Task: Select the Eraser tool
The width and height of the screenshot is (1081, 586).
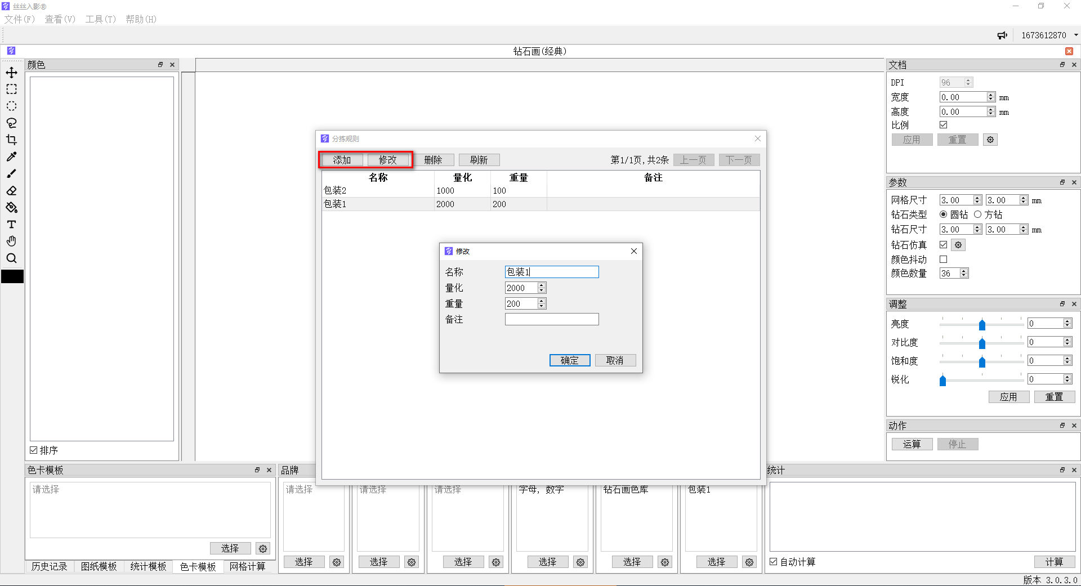Action: coord(11,191)
